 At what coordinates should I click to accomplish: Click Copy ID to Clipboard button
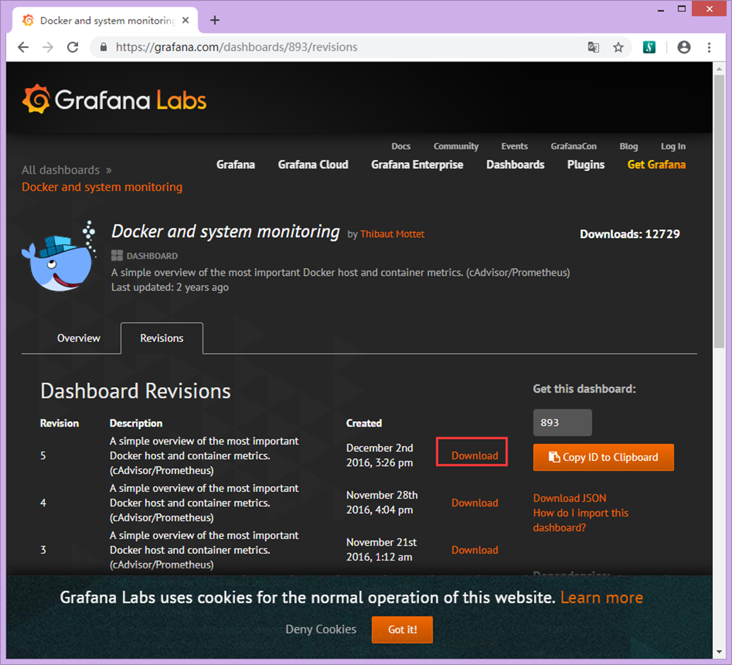(603, 457)
